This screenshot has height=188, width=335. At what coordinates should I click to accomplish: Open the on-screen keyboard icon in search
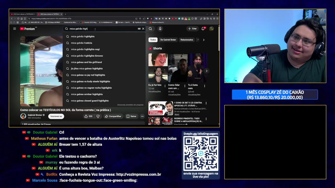(139, 29)
